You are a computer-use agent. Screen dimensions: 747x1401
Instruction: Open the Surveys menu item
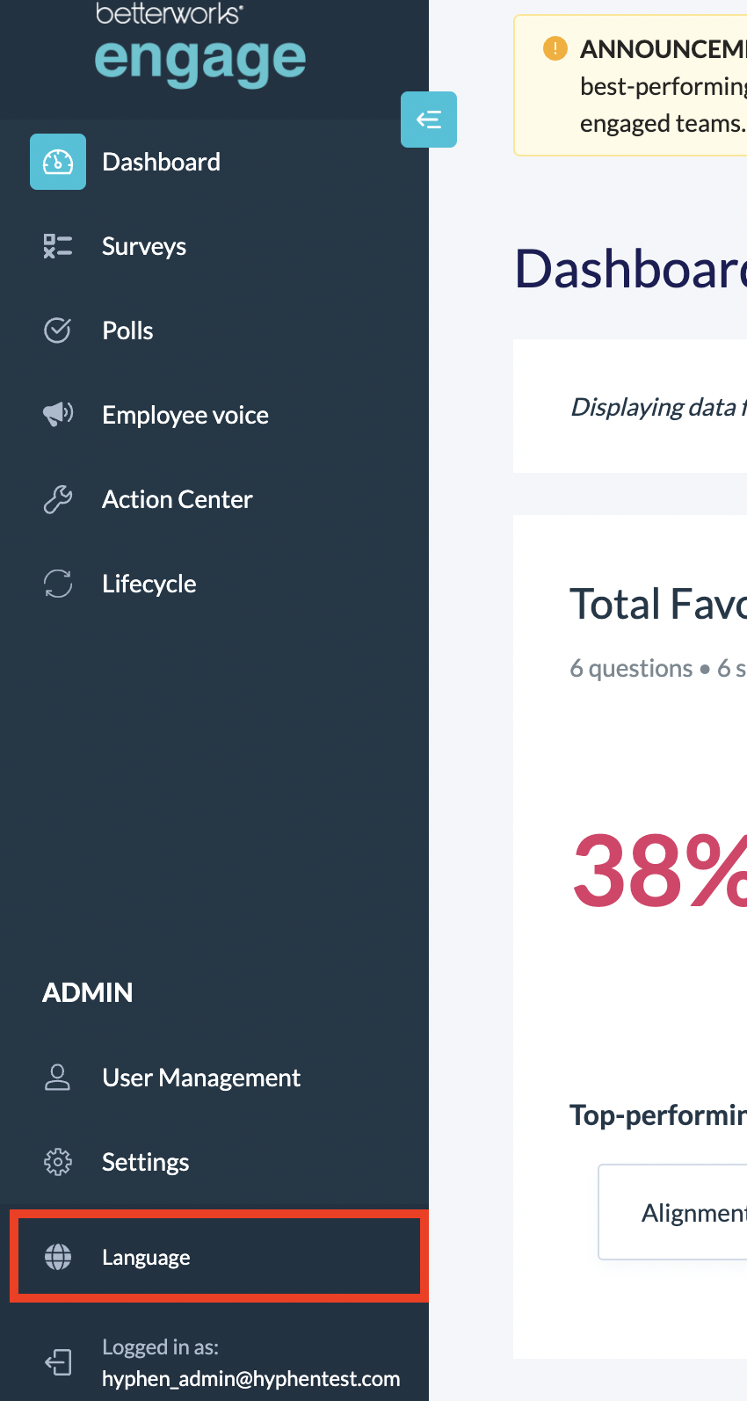[x=144, y=246]
